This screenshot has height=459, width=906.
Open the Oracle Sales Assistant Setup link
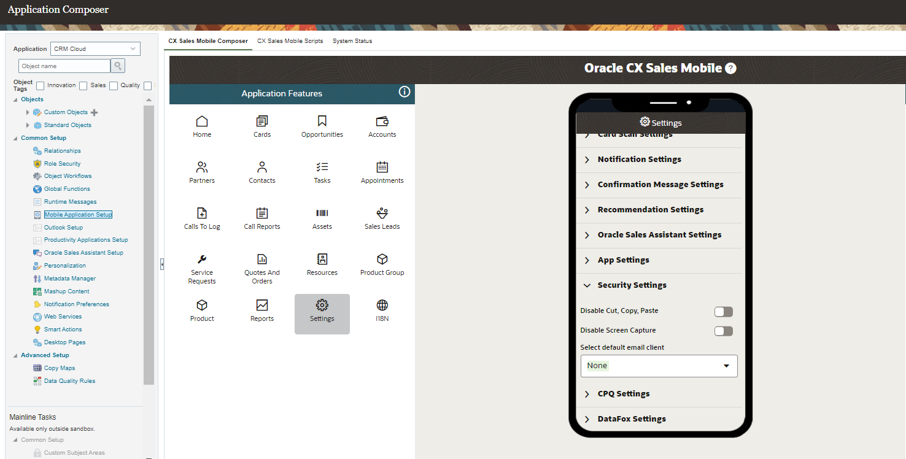point(83,253)
